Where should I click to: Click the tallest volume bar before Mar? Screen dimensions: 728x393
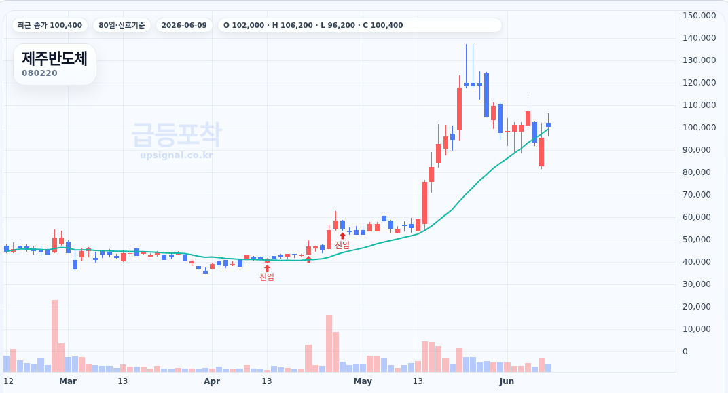click(54, 336)
